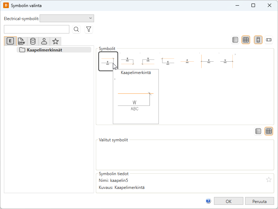Click the OK button
Screen dimensions: 278x209
click(228, 201)
